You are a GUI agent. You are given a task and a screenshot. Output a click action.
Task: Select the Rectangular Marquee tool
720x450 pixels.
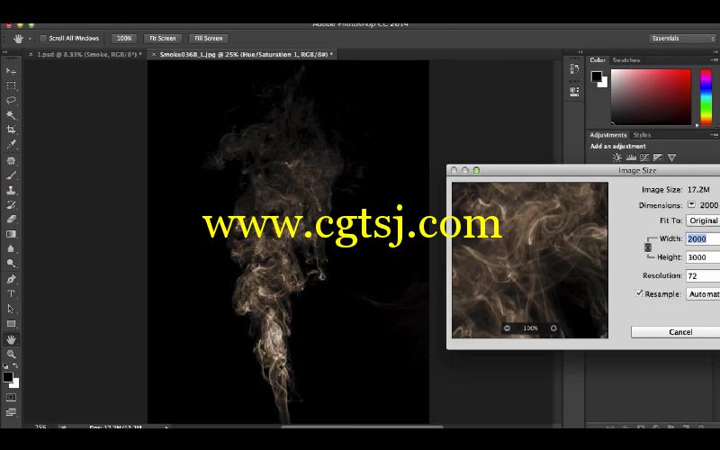tap(11, 85)
